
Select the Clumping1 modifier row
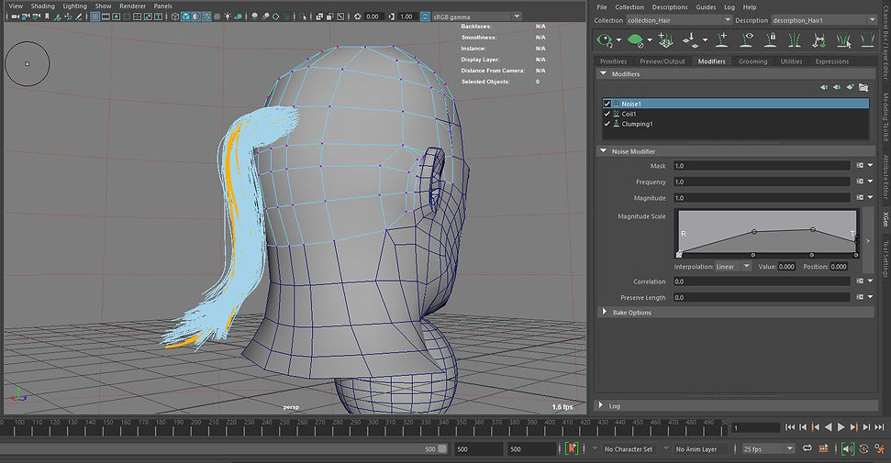click(735, 123)
